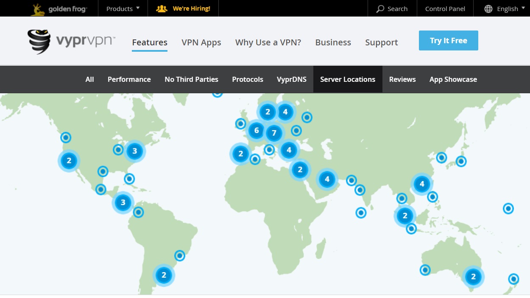Click the 6-server cluster in western Europe

256,131
